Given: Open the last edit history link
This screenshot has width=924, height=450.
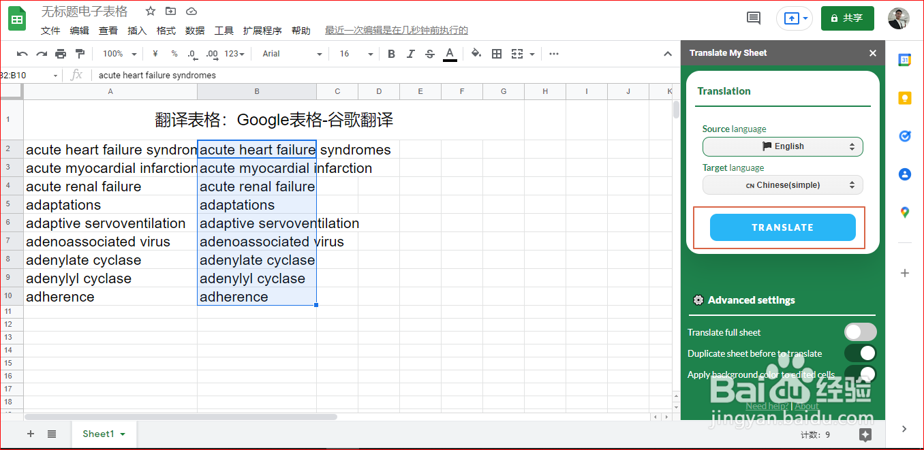Looking at the screenshot, I should 397,31.
